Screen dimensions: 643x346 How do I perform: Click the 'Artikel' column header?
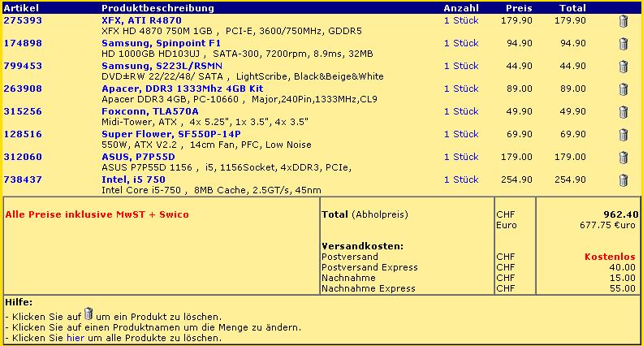point(21,8)
